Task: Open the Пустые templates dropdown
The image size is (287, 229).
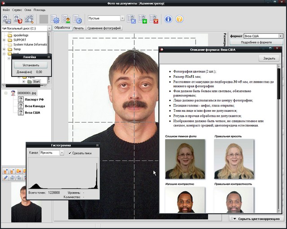Action: click(122, 18)
